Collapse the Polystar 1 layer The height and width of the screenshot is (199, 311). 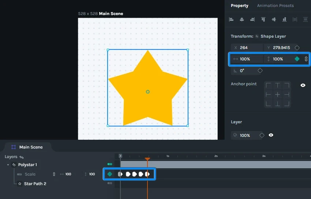click(x=8, y=165)
